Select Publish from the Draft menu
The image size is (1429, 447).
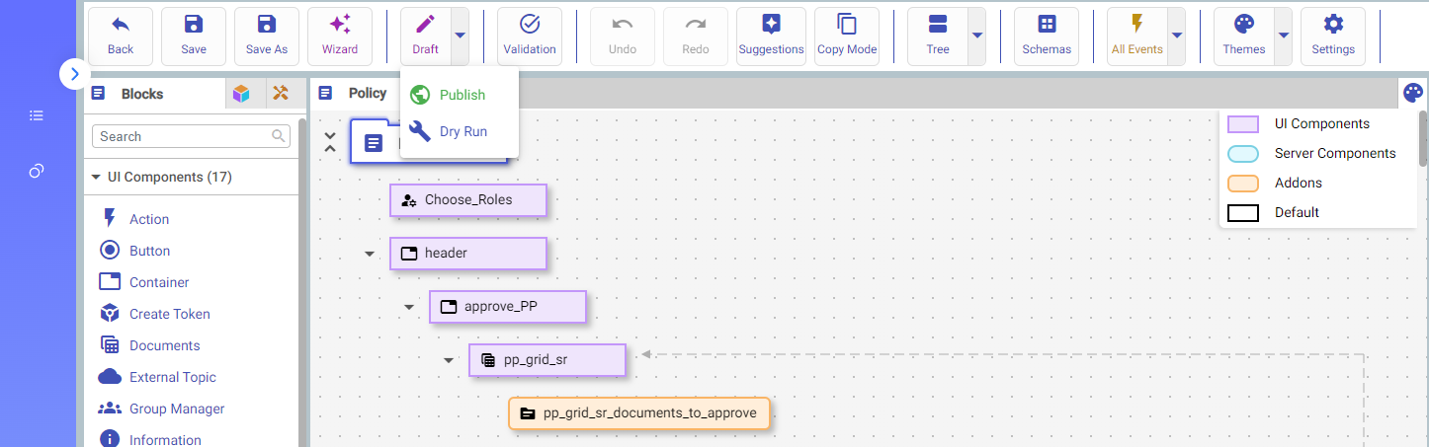[462, 95]
